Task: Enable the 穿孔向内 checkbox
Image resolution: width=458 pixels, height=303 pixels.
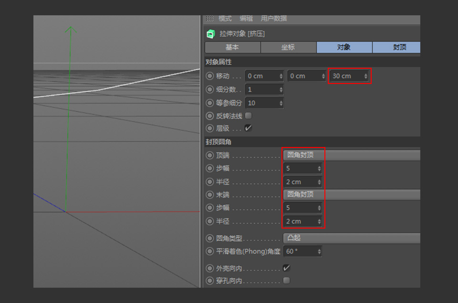Action: [287, 281]
